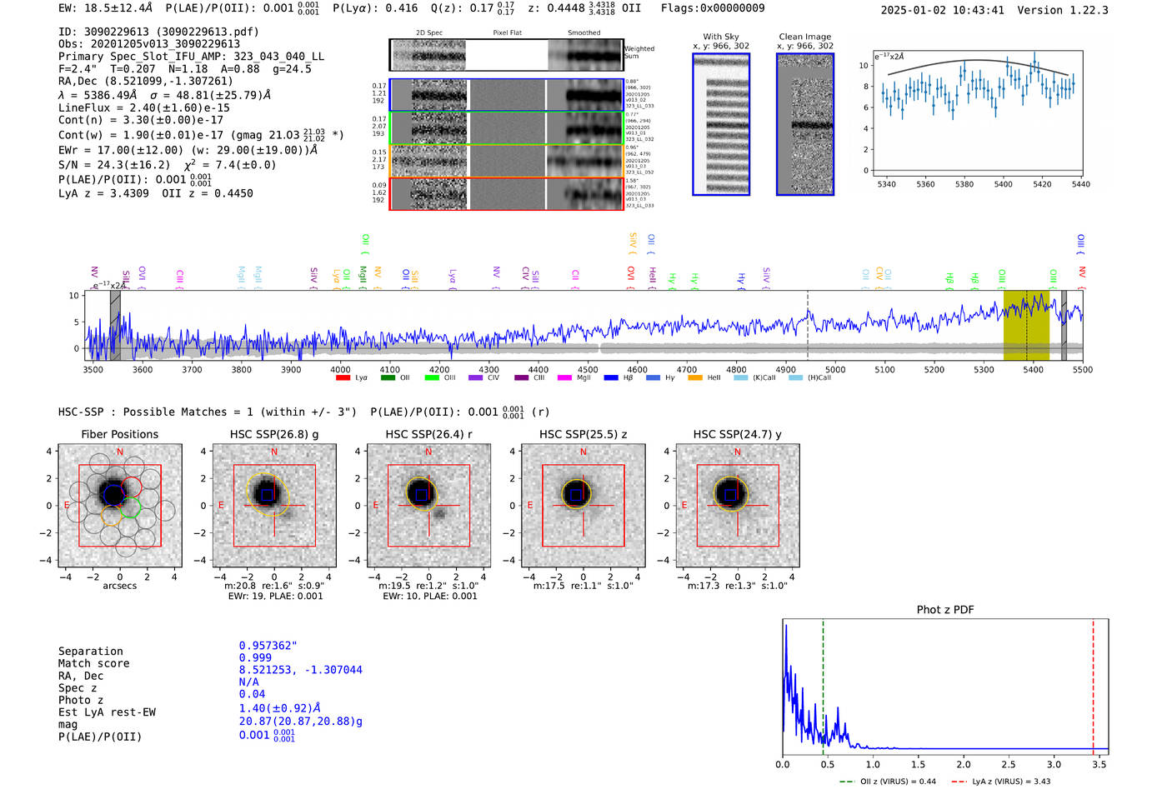Select the Clean Image cutout
The width and height of the screenshot is (1167, 794).
coord(805,124)
